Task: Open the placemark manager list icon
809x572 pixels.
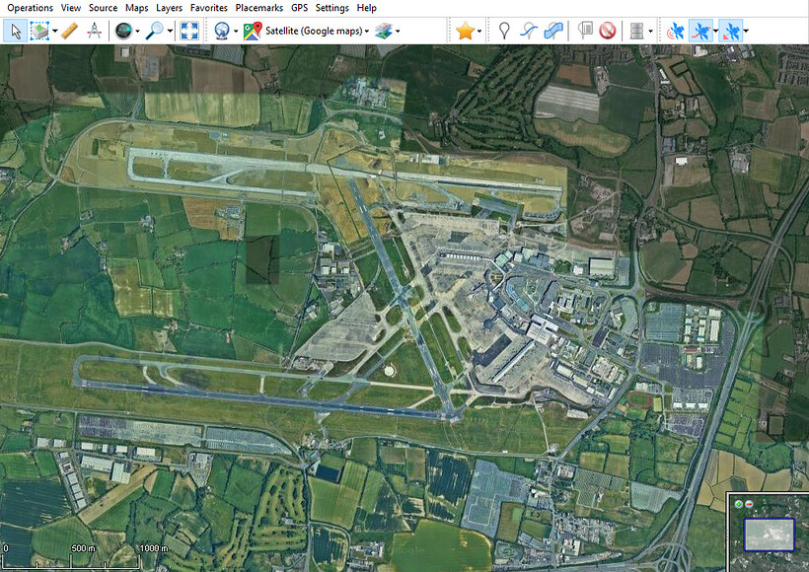Action: [585, 31]
